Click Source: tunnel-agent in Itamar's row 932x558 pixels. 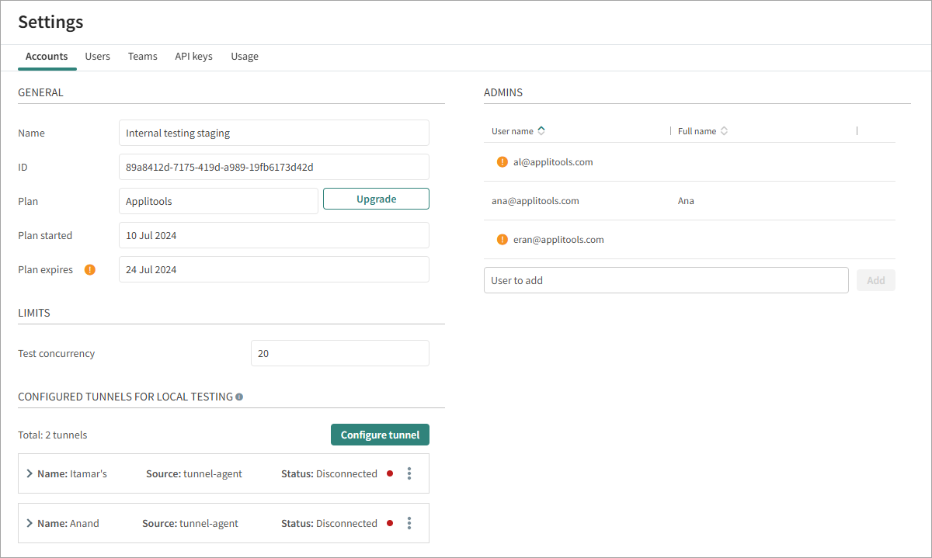click(194, 473)
